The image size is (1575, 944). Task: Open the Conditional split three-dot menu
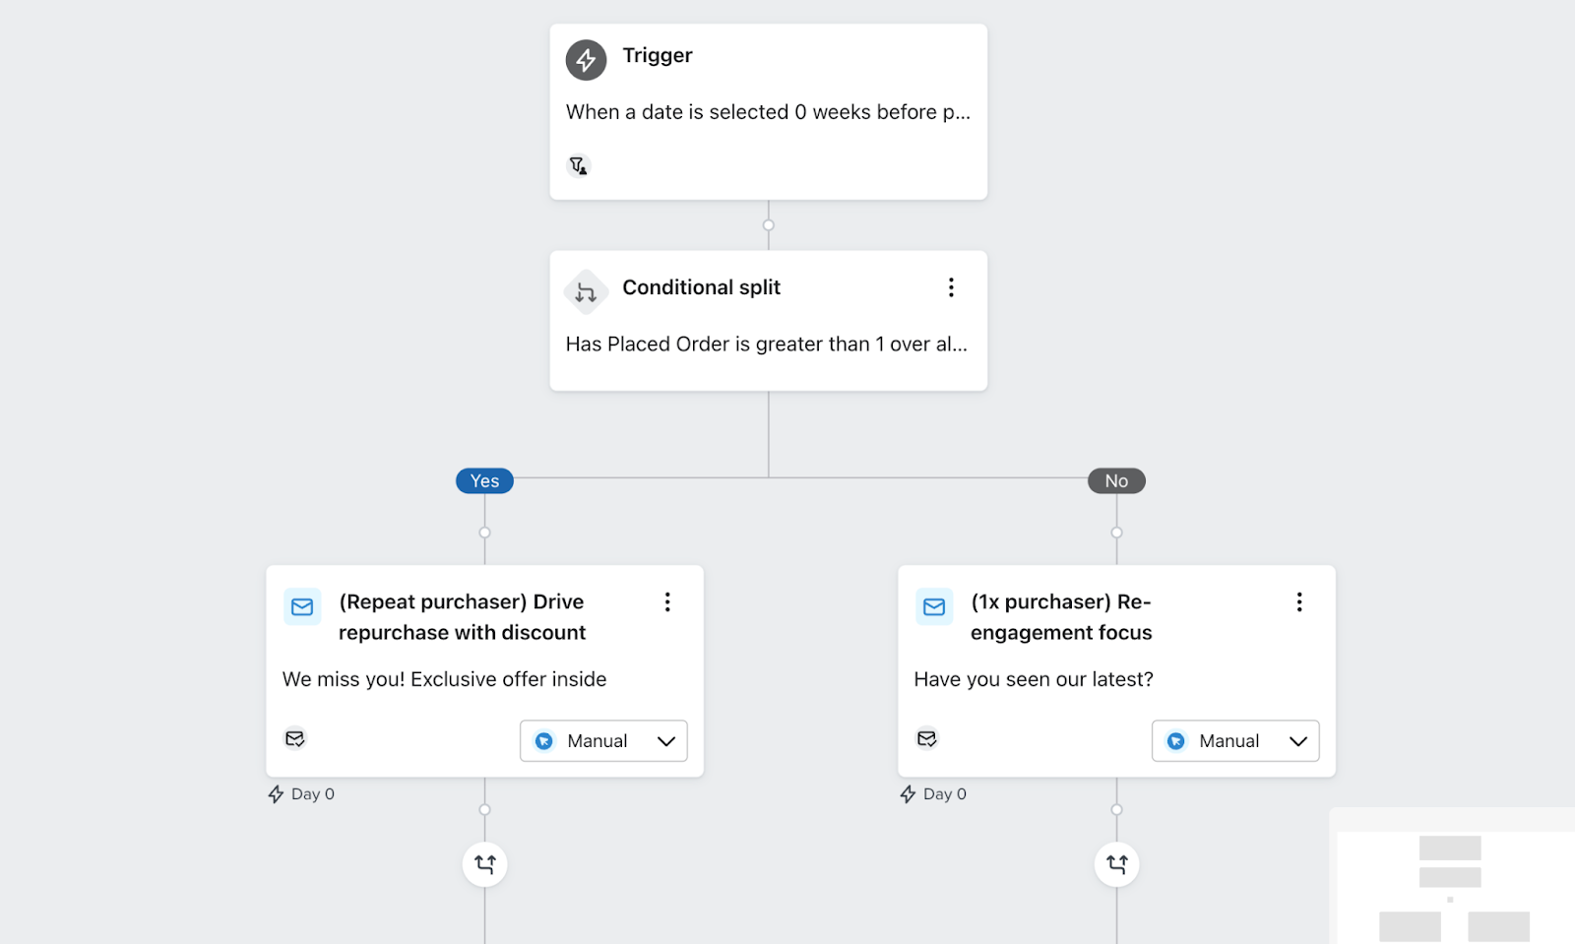[951, 287]
